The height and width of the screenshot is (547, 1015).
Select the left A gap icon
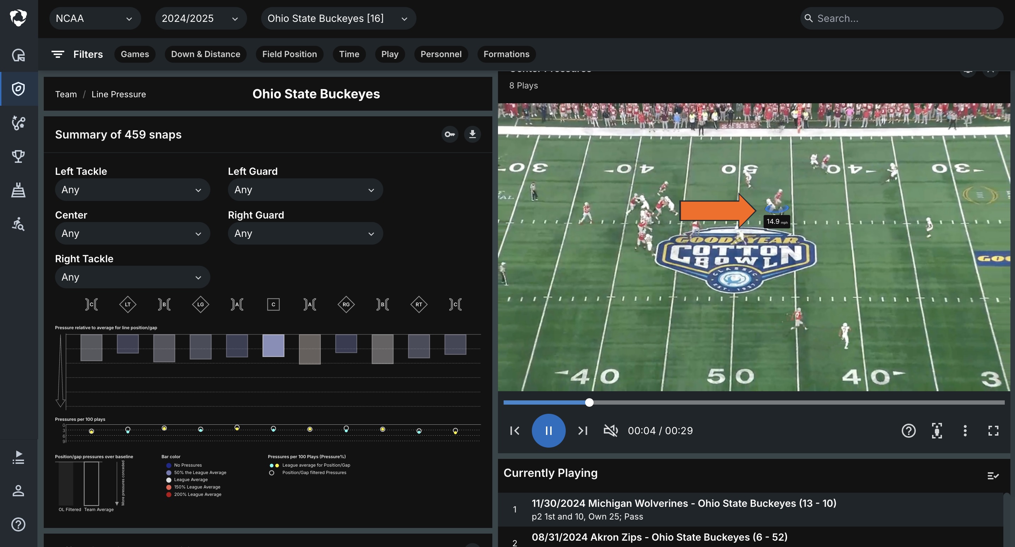[237, 305]
